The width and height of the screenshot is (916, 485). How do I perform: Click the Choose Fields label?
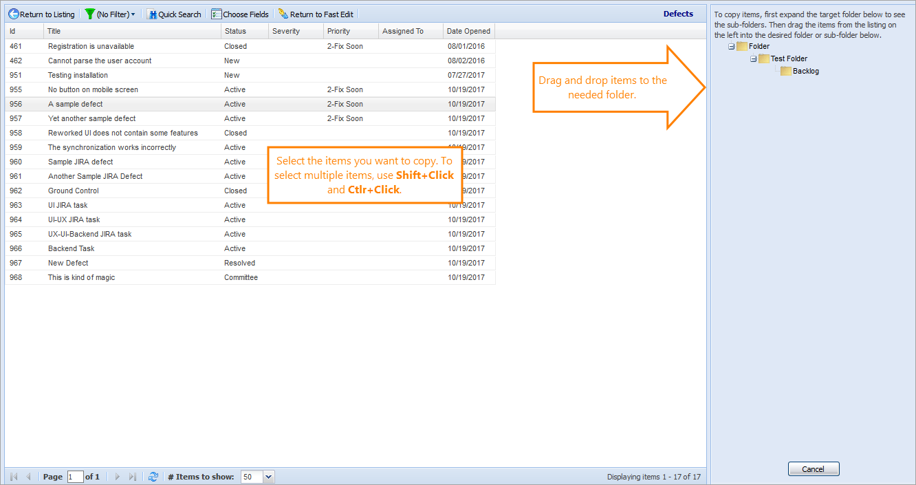point(246,14)
